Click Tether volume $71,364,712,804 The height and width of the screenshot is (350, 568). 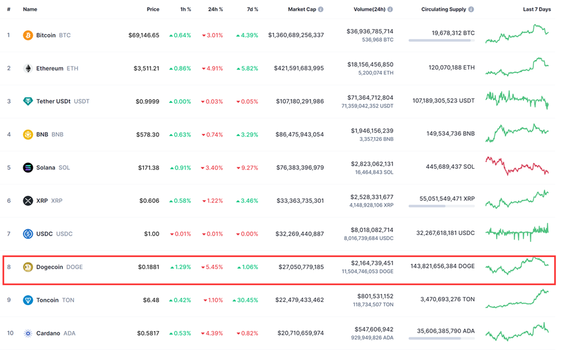tap(370, 97)
